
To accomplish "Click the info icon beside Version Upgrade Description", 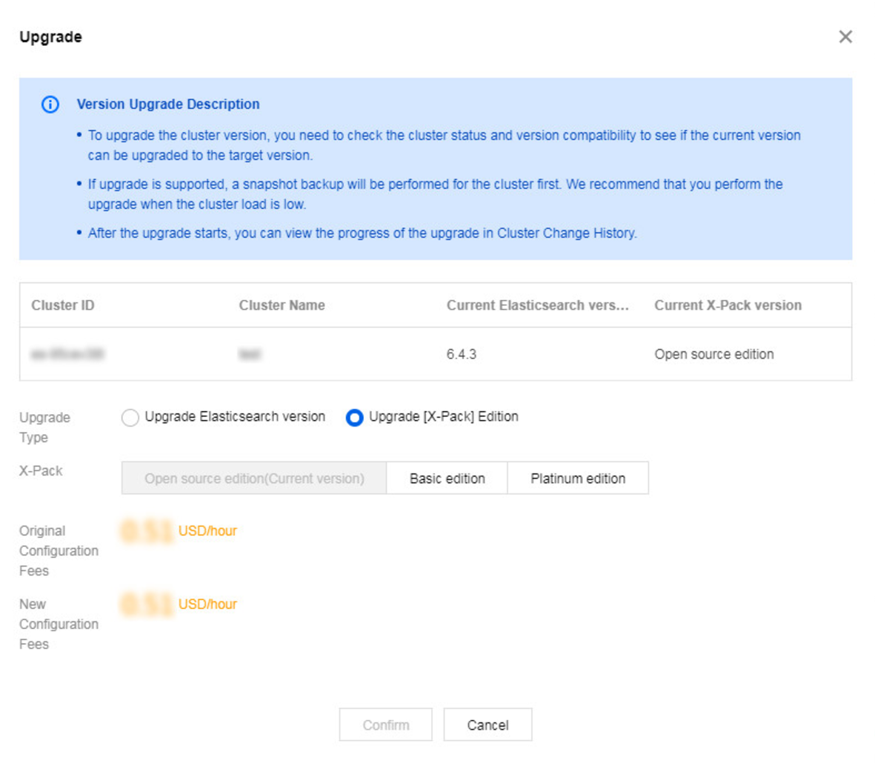I will [50, 104].
